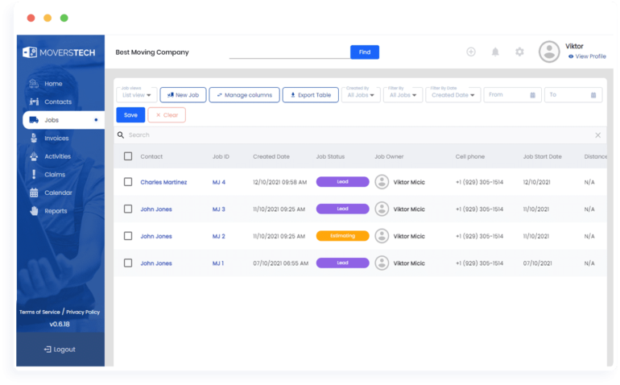Select all rows with header checkbox
This screenshot has width=620, height=385.
click(x=128, y=156)
